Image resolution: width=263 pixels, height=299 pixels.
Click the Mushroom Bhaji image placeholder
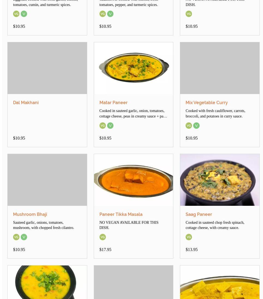pos(47,180)
